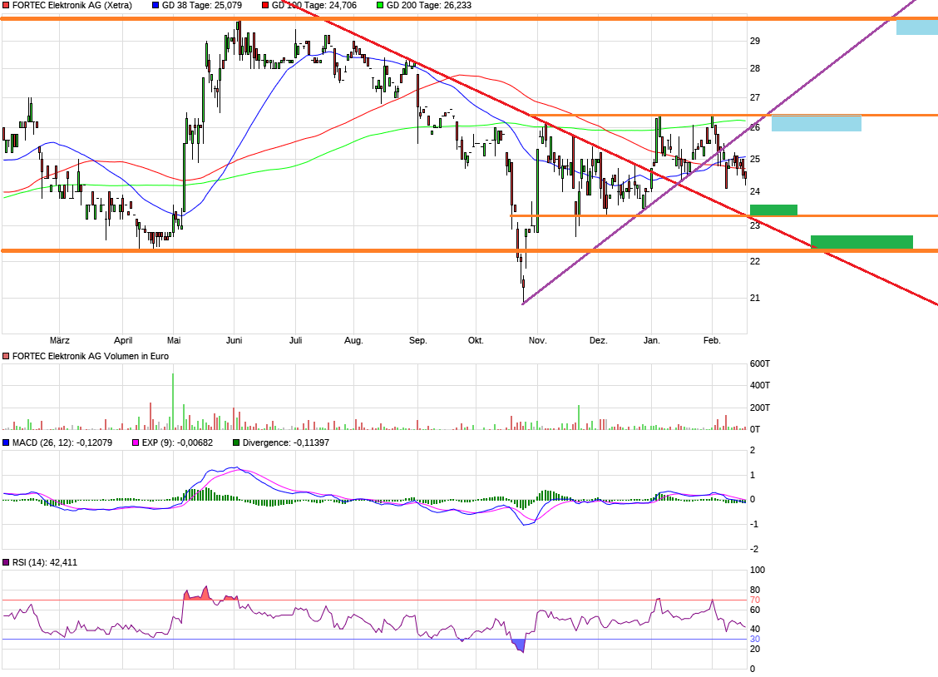This screenshot has width=938, height=677.
Task: Click the purple RSI (14) legend square
Action: point(6,562)
